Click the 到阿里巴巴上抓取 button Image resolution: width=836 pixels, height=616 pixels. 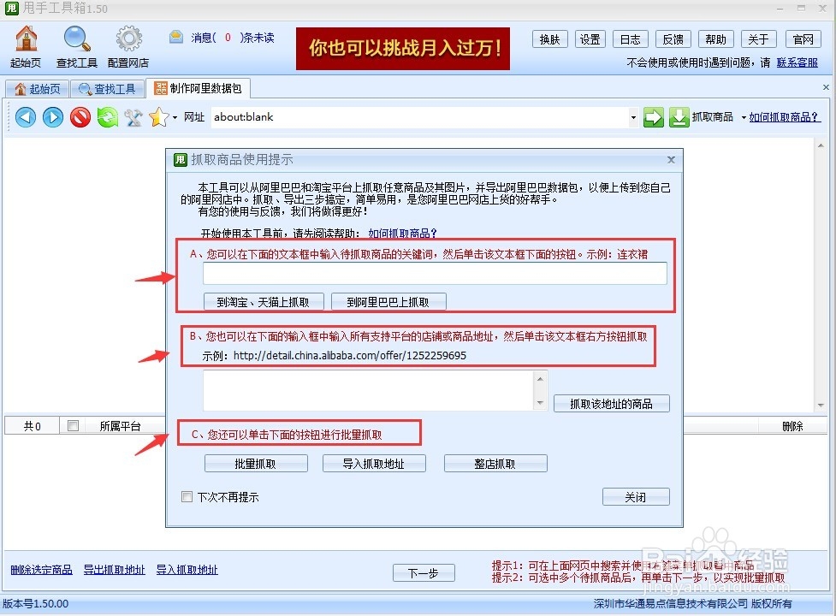pyautogui.click(x=389, y=301)
